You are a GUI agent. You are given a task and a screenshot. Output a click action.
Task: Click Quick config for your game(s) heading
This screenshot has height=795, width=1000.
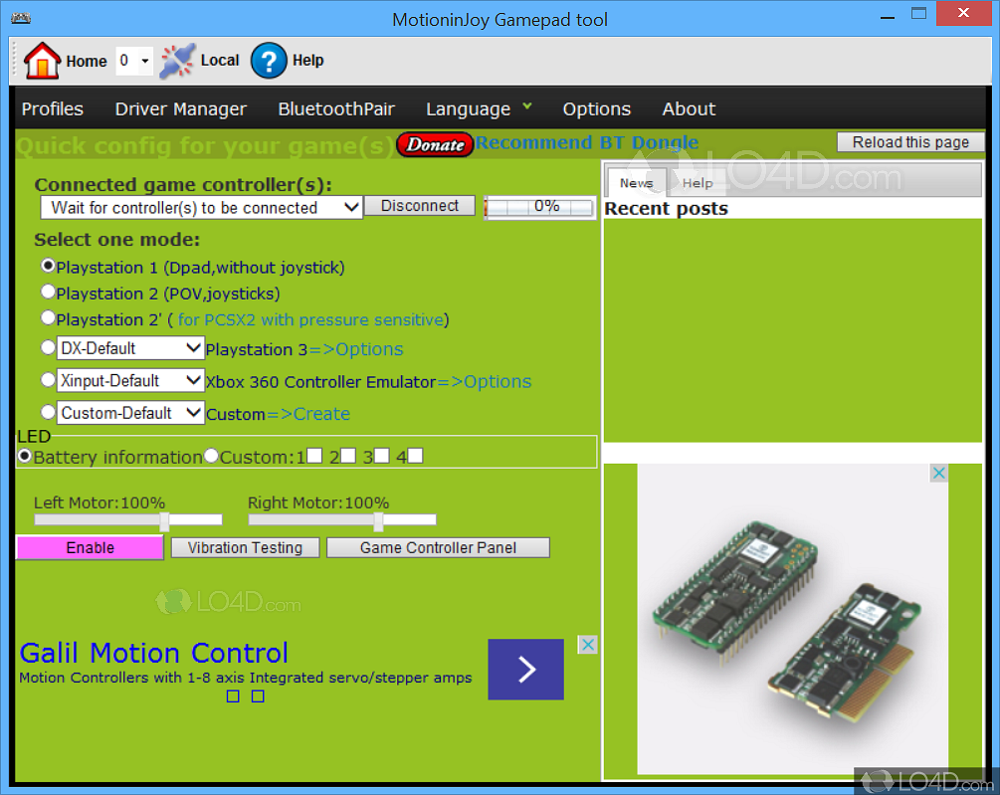[203, 146]
